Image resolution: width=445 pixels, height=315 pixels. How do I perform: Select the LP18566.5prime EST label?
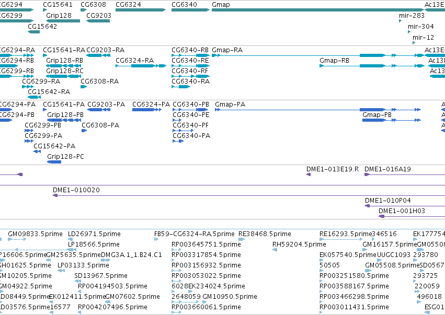(x=94, y=244)
